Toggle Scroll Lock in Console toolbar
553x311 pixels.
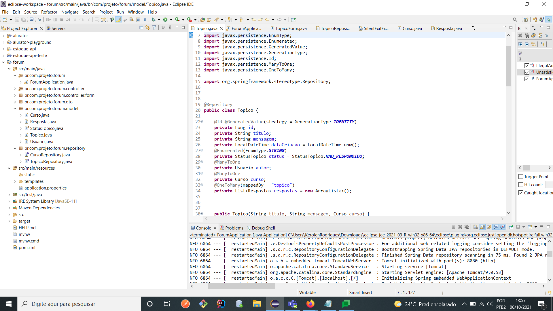tap(482, 227)
